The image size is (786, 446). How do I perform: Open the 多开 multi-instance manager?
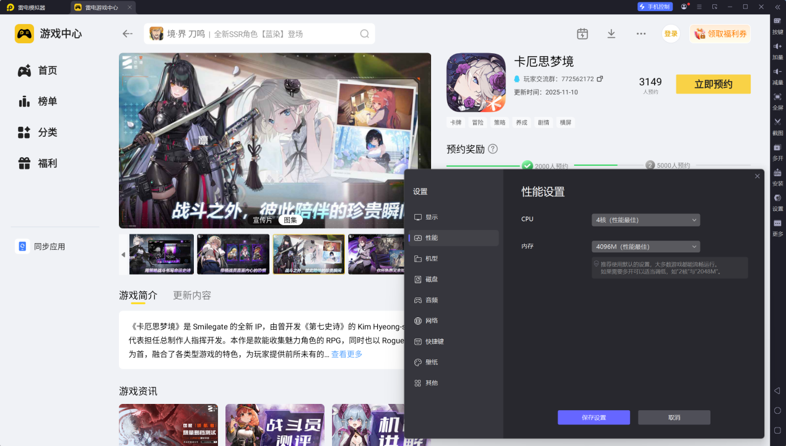777,148
